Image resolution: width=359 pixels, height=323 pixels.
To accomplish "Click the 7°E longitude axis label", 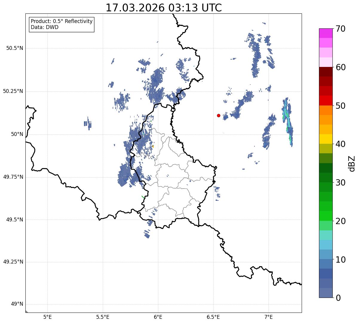I will (x=269, y=317).
